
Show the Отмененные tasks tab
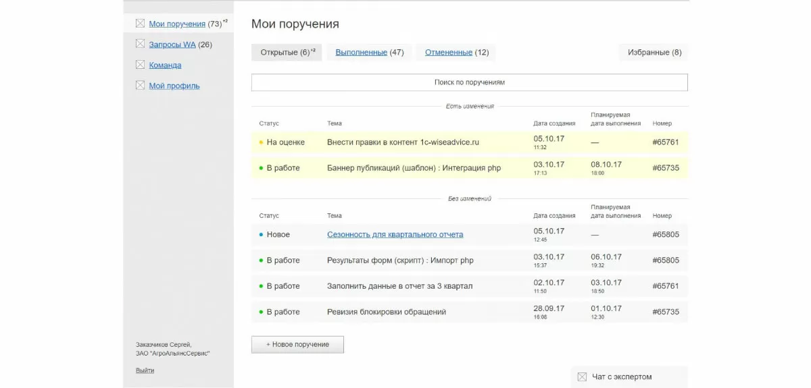tap(449, 53)
